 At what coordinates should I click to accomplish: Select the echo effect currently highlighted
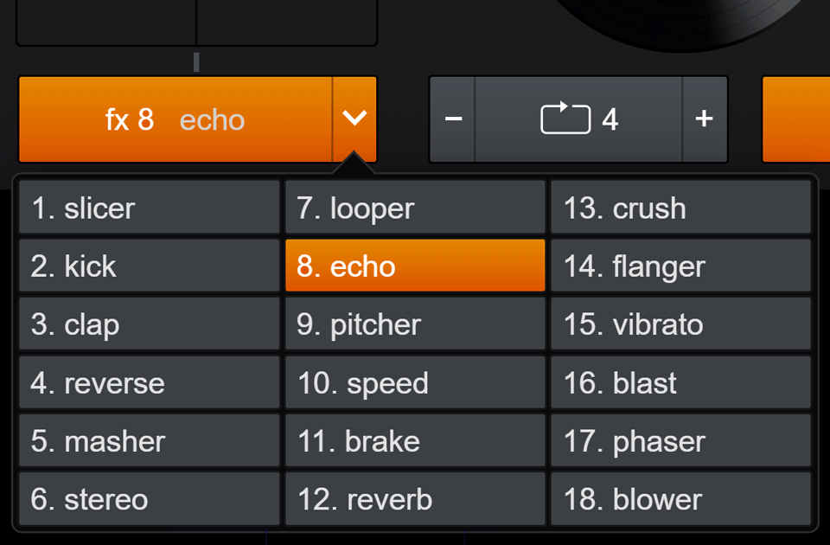click(x=414, y=266)
